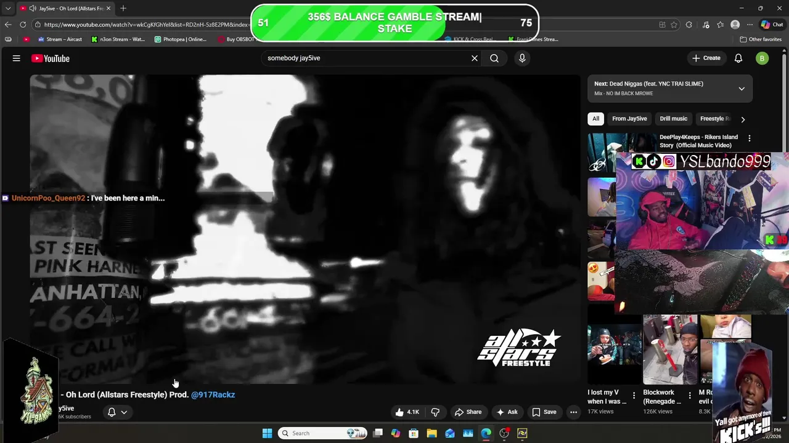Filter by 'From Jay5ive' chip
This screenshot has height=443, width=789.
pos(629,119)
